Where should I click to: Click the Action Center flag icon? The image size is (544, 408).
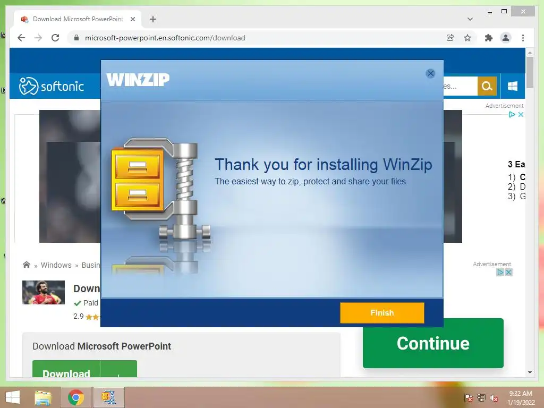[x=468, y=398]
